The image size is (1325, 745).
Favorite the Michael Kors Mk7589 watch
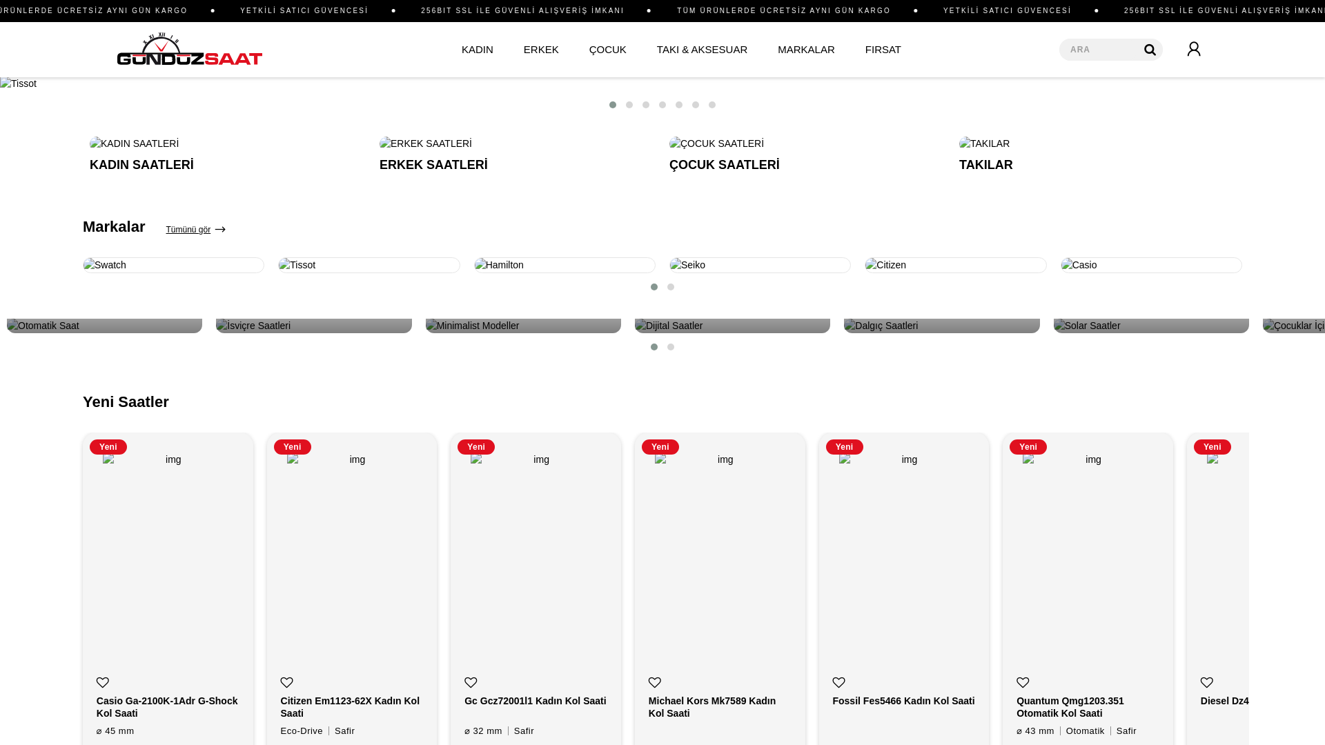[655, 682]
